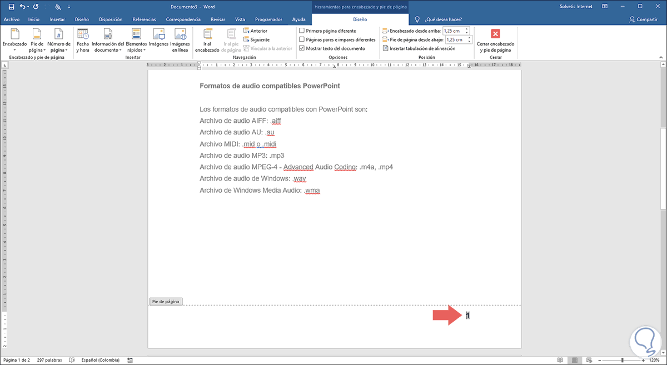
Task: Open the Ayuda ribbon tab
Action: point(299,19)
